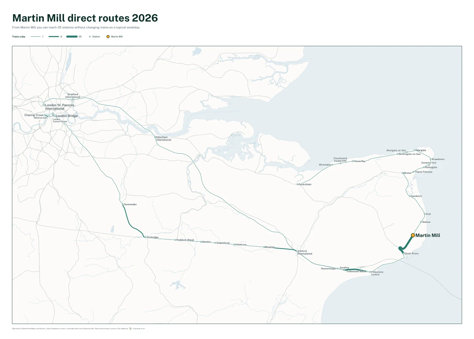Click the trainmap.co.uk link in the footer
This screenshot has height=339, width=474.
pos(139,328)
